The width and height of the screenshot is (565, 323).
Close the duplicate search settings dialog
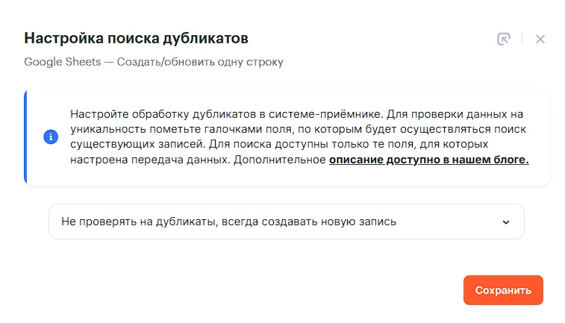click(x=540, y=39)
